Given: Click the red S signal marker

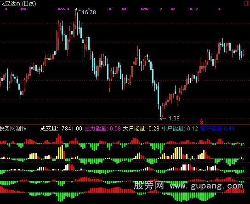Looking at the screenshot, I should (202, 121).
